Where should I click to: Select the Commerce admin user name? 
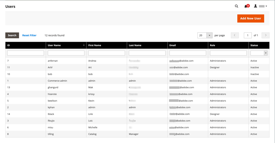(x=57, y=81)
